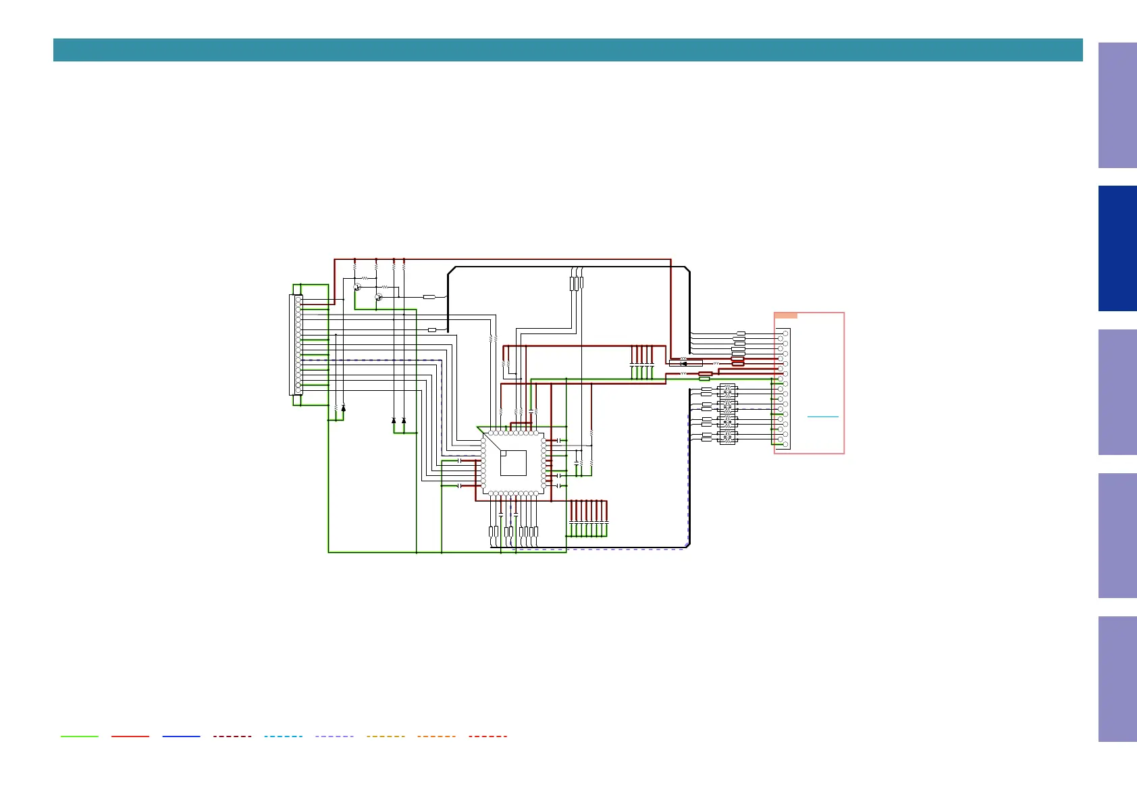1137x804 pixels.
Task: Open the third side tab, below the dark blue one
Action: [x=1117, y=392]
